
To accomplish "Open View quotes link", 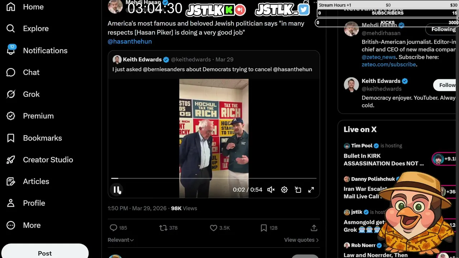I will [x=301, y=240].
